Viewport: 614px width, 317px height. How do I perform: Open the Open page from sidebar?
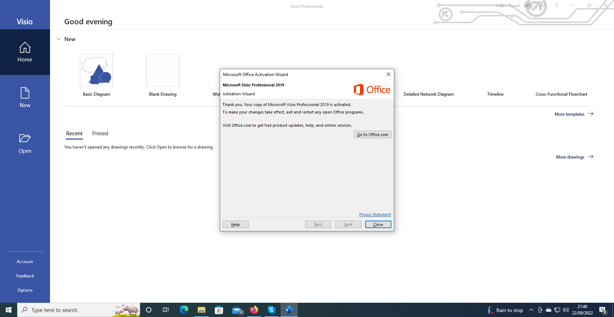coord(25,144)
